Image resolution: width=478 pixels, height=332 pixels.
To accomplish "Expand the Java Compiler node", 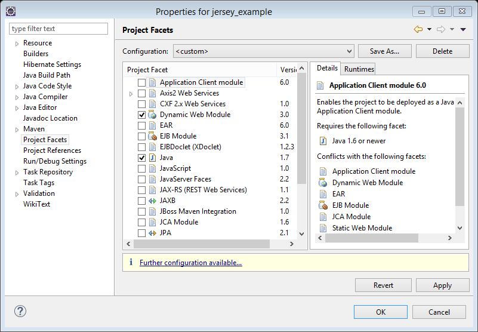I will point(17,97).
